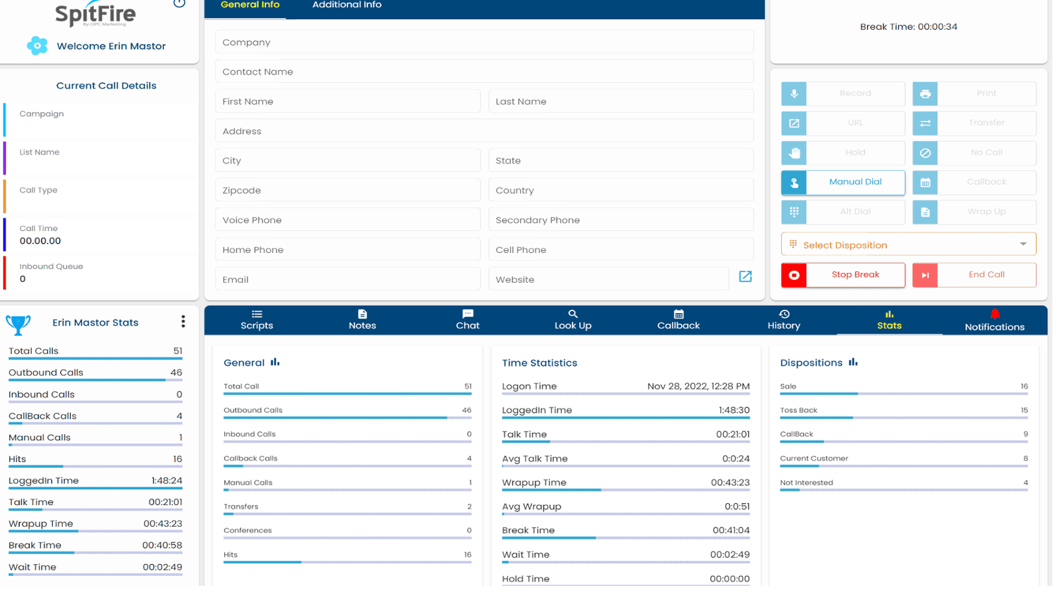Click into the City field
This screenshot has width=1059, height=605.
point(347,160)
